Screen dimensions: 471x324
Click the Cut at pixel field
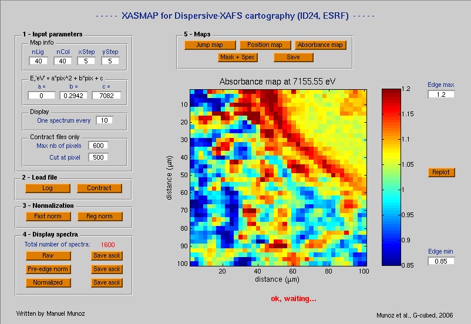(x=99, y=157)
